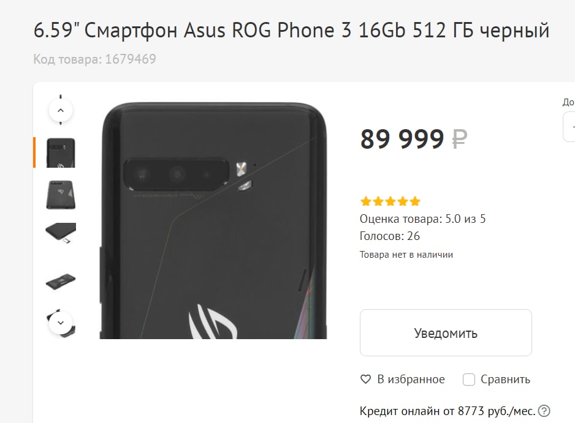
Task: Add item via В избранное link
Action: 411,380
